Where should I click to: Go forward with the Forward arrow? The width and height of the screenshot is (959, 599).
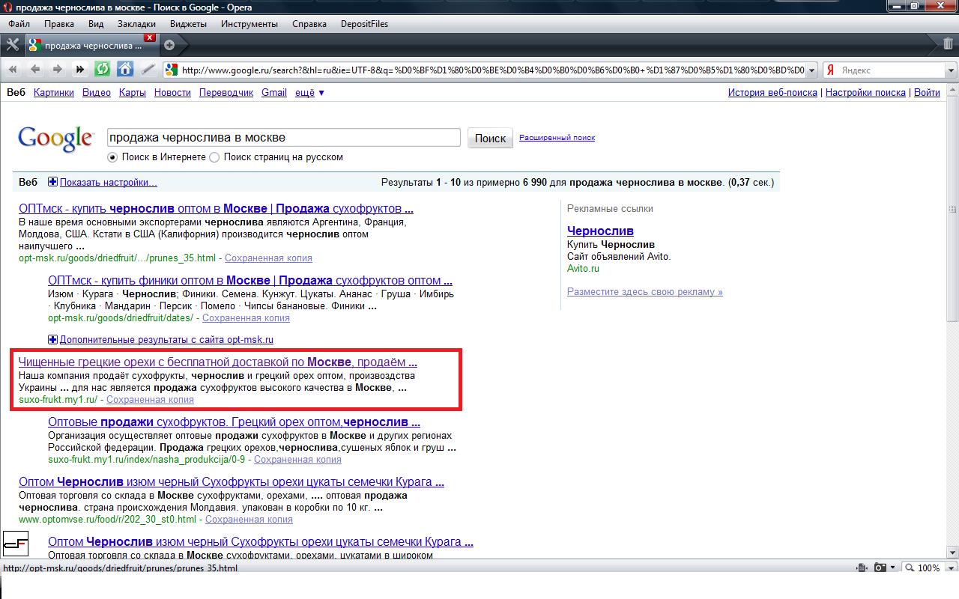pyautogui.click(x=57, y=70)
